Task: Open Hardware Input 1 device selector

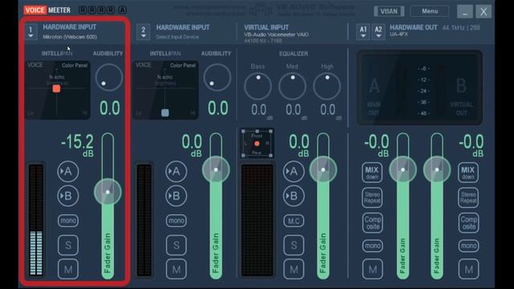Action: 31,32
